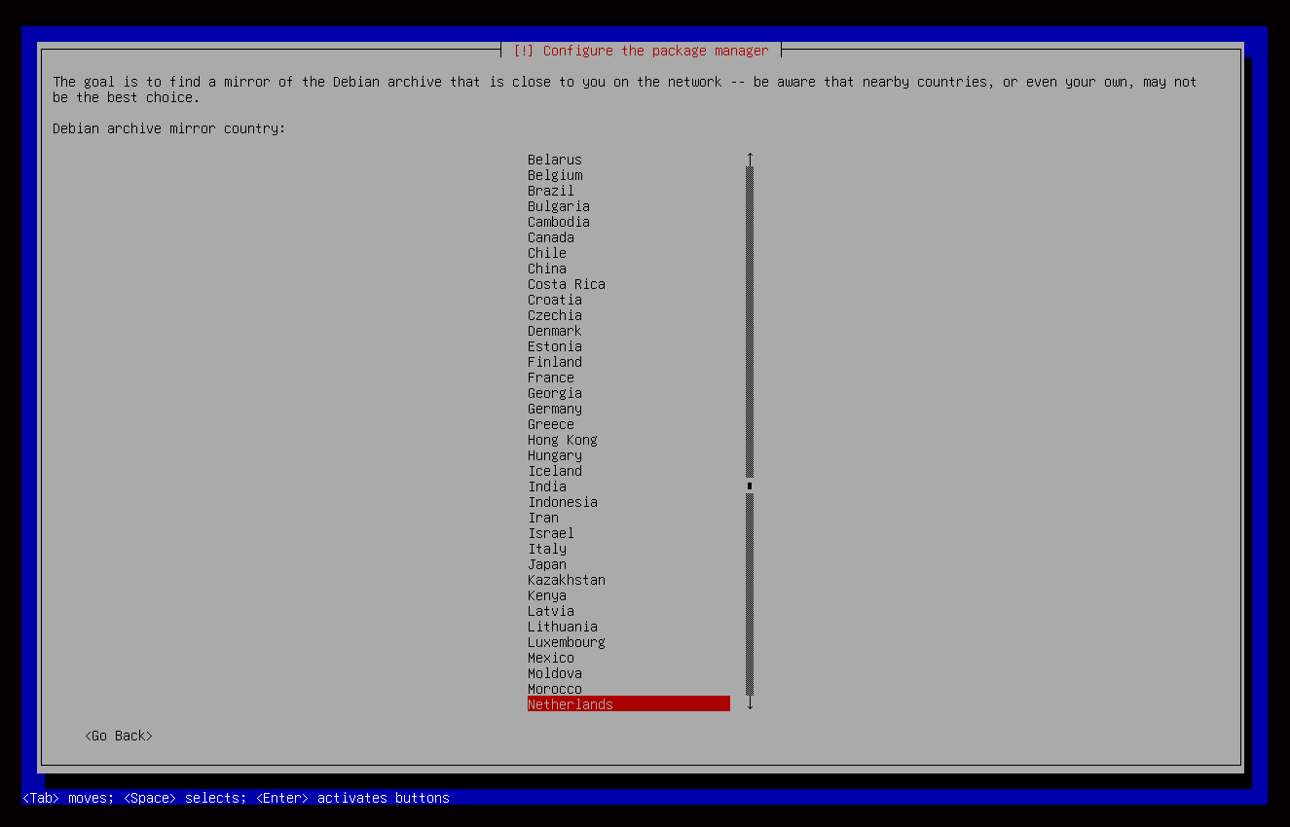Click the scroll down arrow of the list
The height and width of the screenshot is (827, 1290).
[x=750, y=703]
